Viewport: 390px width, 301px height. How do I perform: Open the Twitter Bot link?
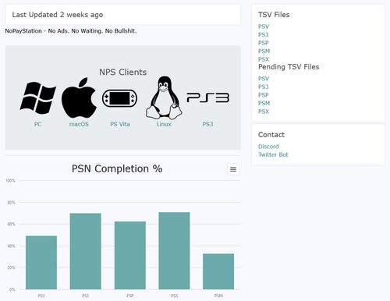[273, 154]
